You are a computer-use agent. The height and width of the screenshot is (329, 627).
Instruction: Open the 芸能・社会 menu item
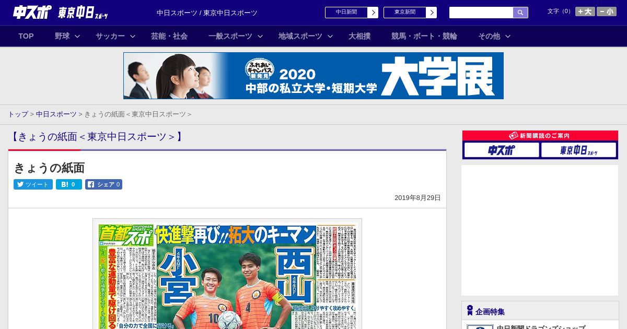pos(169,36)
